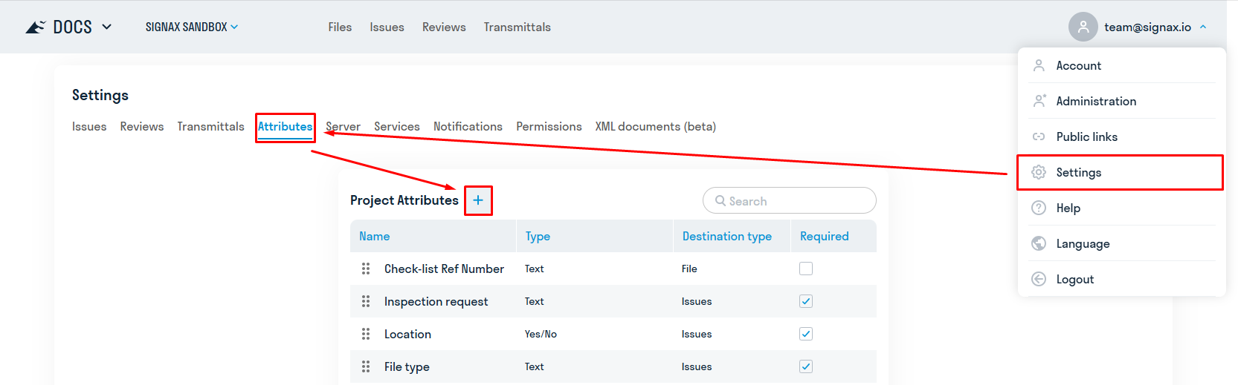Image resolution: width=1238 pixels, height=385 pixels.
Task: Select the Inspection request attribute name
Action: coord(436,301)
